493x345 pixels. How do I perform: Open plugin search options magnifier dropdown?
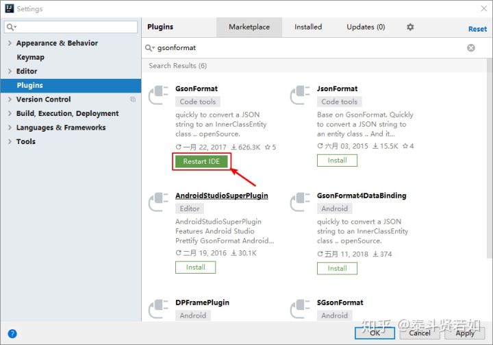click(x=150, y=48)
